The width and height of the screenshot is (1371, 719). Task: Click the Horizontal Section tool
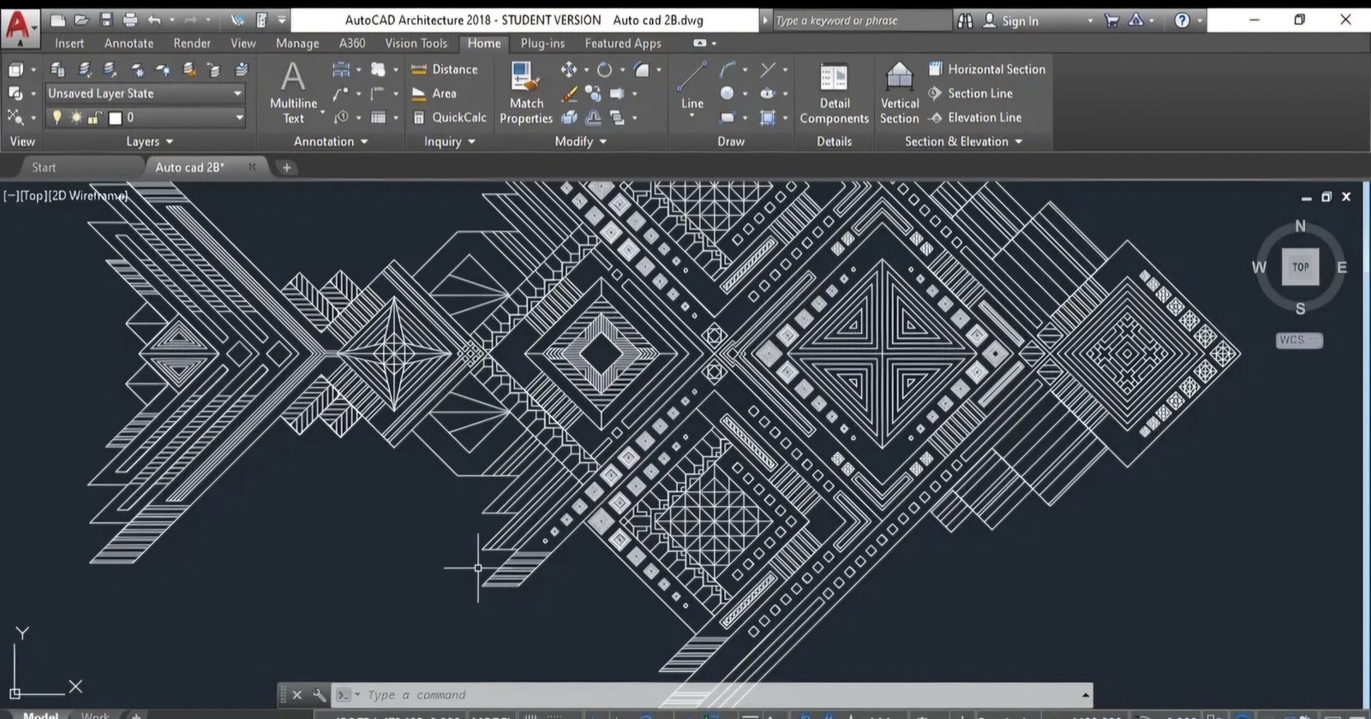(986, 69)
